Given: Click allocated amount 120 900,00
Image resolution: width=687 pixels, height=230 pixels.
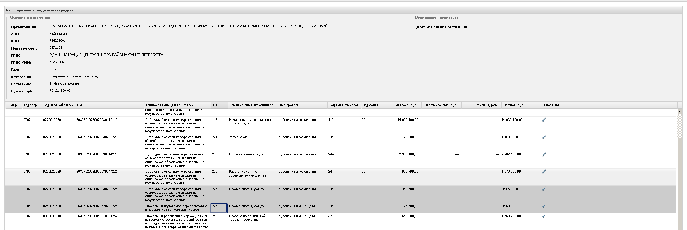Looking at the screenshot, I should click(410, 137).
